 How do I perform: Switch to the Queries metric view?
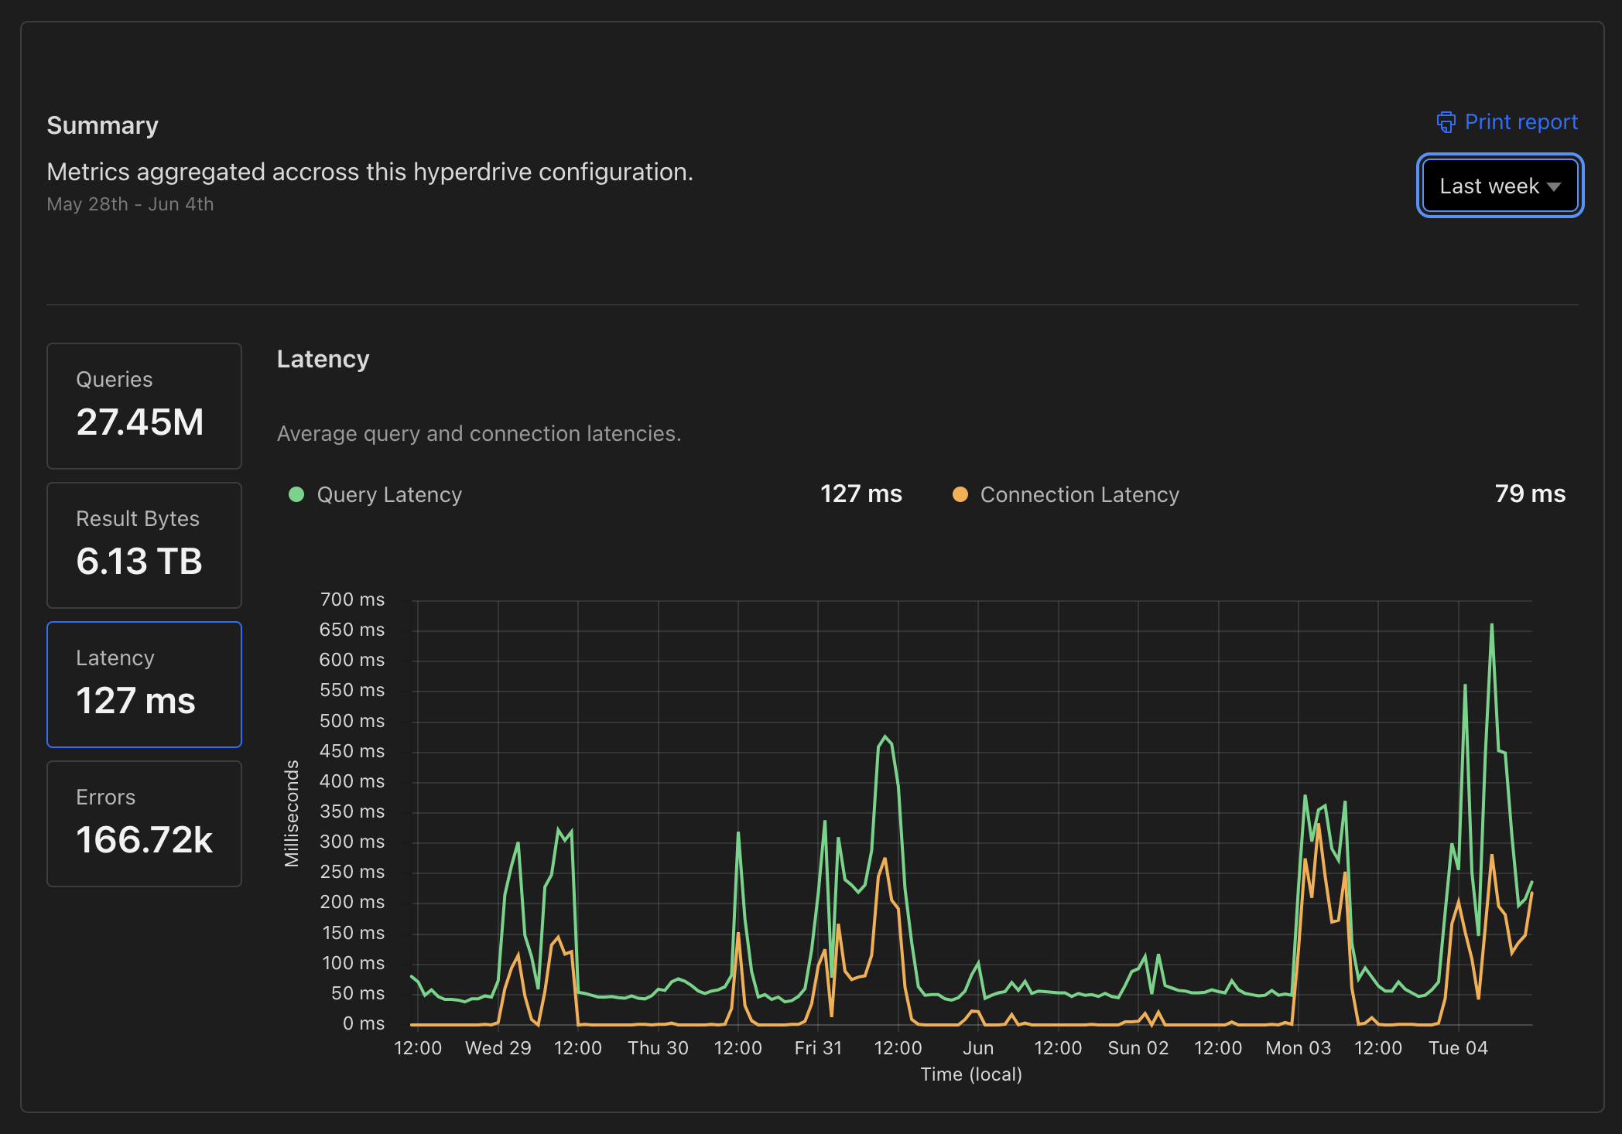[x=144, y=405]
